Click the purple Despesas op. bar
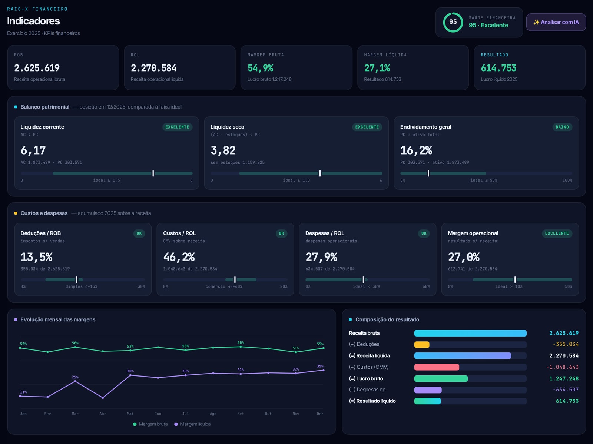Screen dimensions: 593x444 click(428, 390)
